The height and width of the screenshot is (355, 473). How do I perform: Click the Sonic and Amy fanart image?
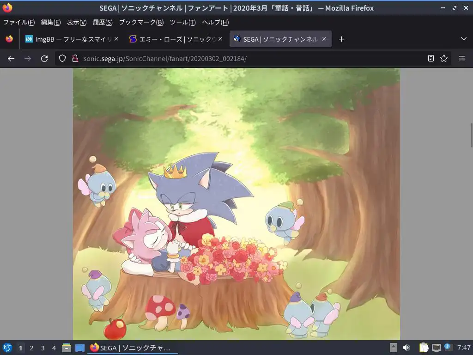236,204
